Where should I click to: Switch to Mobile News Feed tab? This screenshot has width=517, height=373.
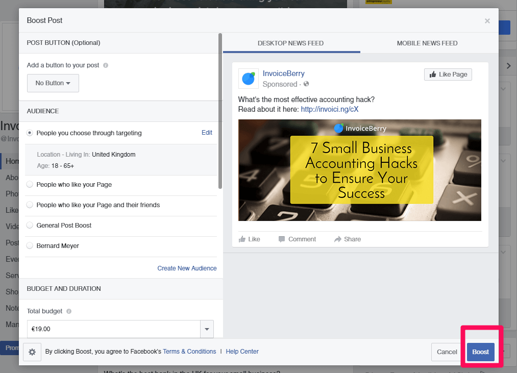point(427,43)
